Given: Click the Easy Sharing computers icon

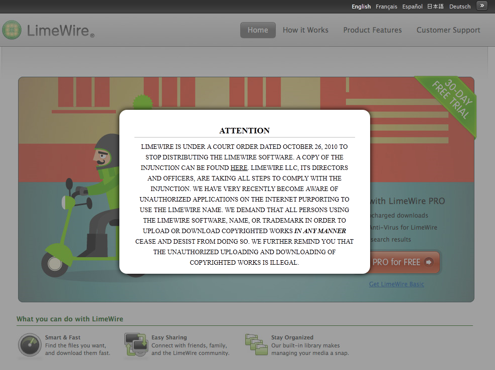Looking at the screenshot, I should 136,344.
